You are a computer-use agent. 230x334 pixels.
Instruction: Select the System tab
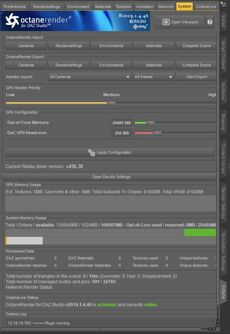[184, 6]
